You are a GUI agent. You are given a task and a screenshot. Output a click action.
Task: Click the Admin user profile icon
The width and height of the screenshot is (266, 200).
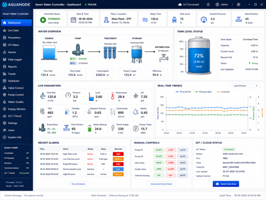coord(217,5)
